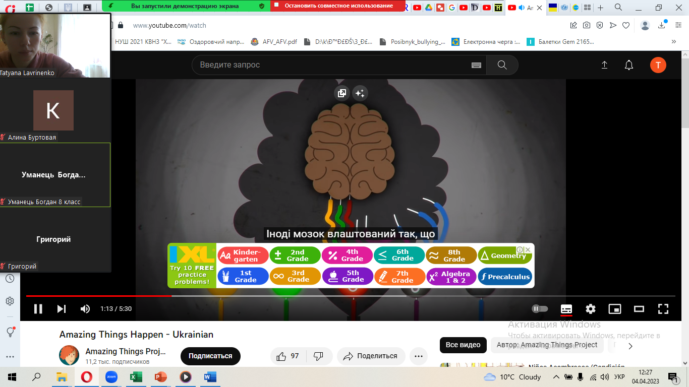
Task: Skip to the next video
Action: click(62, 309)
